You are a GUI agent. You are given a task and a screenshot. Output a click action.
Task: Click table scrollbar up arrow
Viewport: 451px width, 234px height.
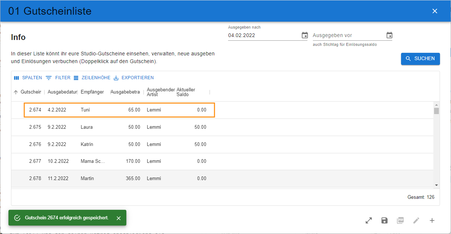pyautogui.click(x=436, y=105)
